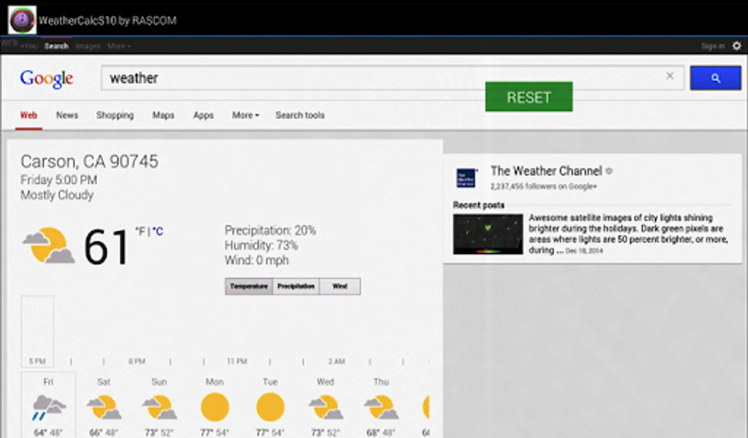Click the Fri day label
The height and width of the screenshot is (438, 748).
click(48, 382)
